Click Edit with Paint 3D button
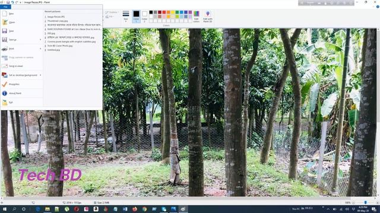 point(208,17)
